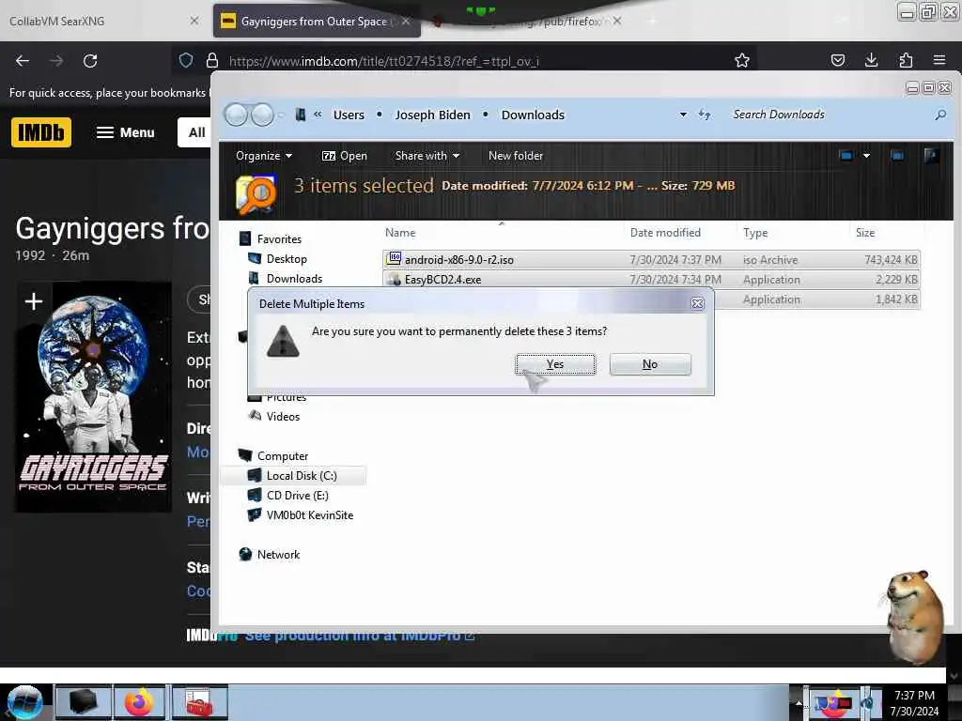Open Desktop under Favorites

point(287,259)
